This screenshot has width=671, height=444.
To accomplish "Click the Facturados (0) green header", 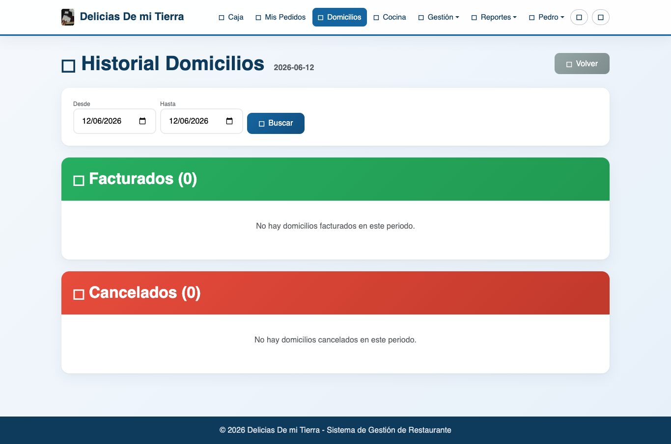I will click(x=335, y=179).
